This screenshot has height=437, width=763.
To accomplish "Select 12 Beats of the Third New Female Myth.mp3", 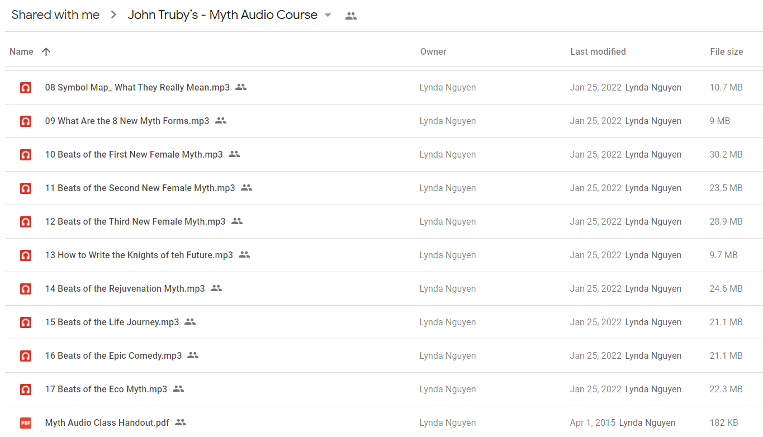I will 383,222.
